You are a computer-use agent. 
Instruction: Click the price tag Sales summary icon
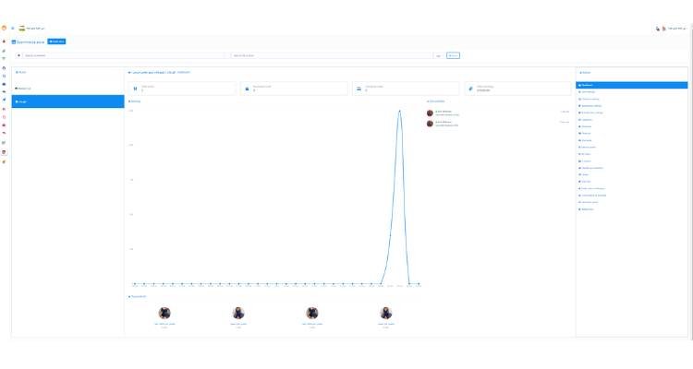pos(471,89)
